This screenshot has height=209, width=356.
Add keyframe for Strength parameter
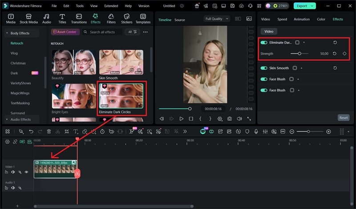(344, 53)
